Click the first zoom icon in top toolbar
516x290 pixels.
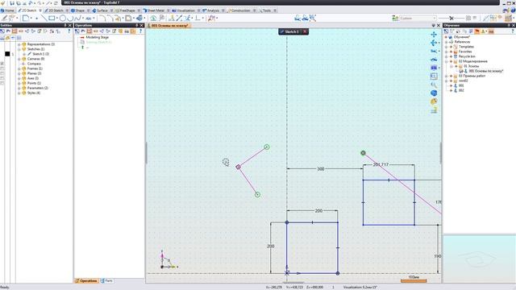tap(298, 18)
